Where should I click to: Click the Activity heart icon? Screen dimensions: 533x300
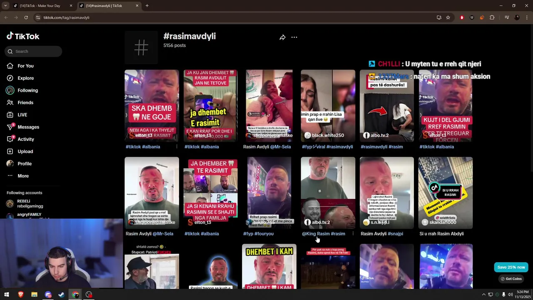coord(10,139)
